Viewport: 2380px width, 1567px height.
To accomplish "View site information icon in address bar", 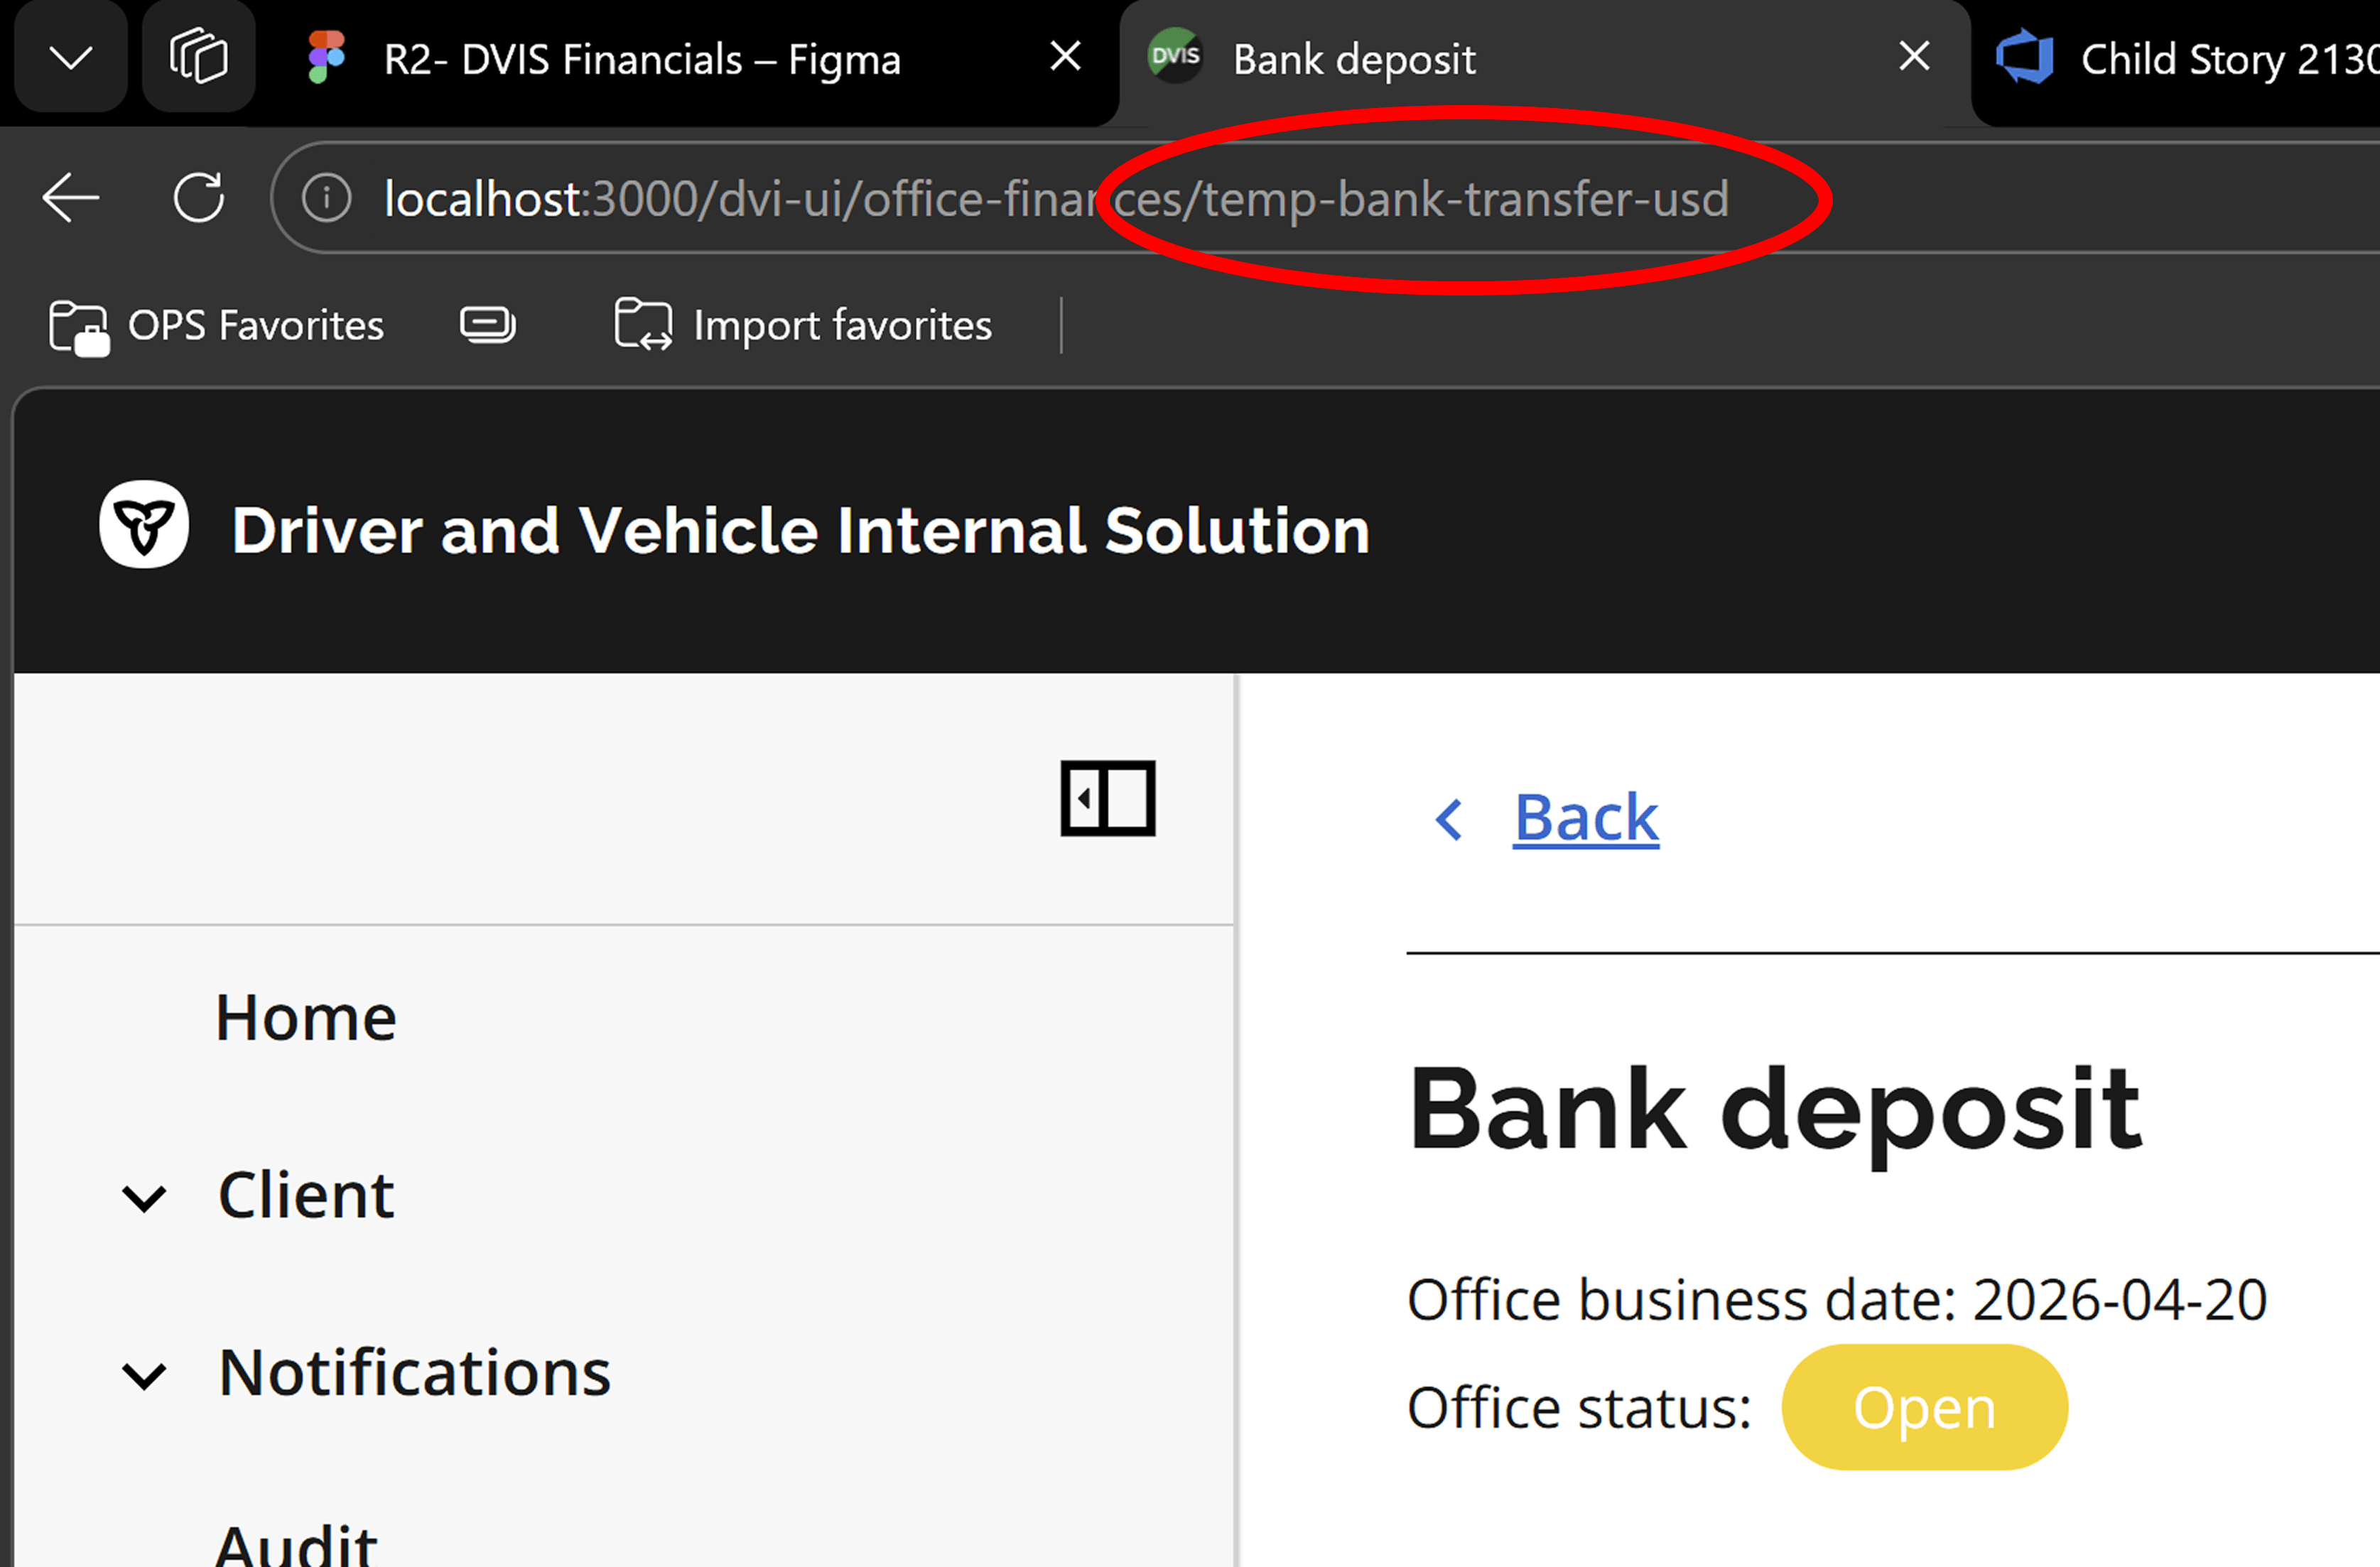I will pyautogui.click(x=327, y=198).
